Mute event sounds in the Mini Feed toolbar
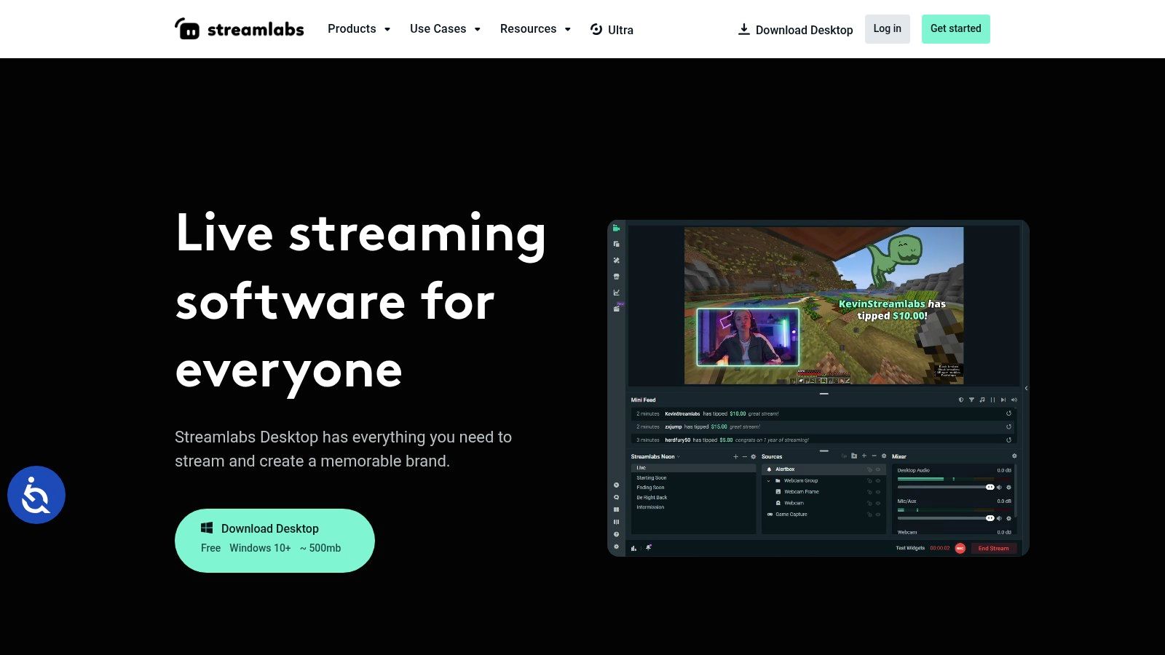1165x655 pixels. (x=1014, y=400)
